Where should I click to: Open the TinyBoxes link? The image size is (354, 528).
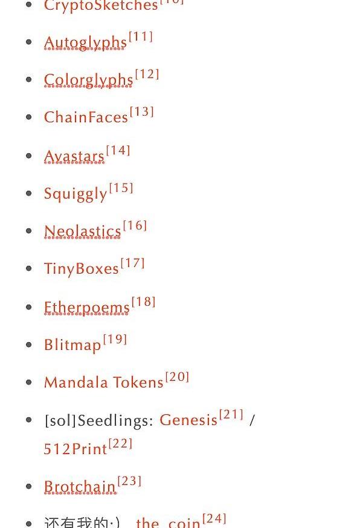click(82, 269)
